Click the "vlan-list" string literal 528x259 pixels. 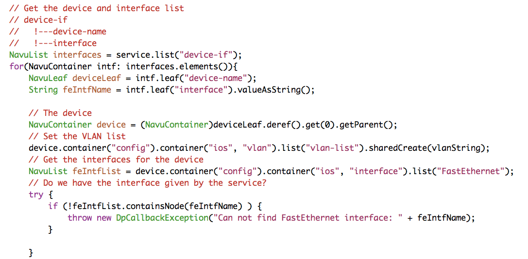point(327,148)
